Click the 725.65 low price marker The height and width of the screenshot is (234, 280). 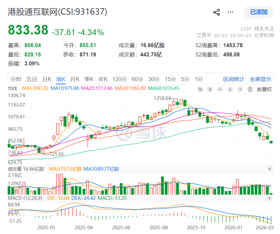pyautogui.click(x=57, y=154)
